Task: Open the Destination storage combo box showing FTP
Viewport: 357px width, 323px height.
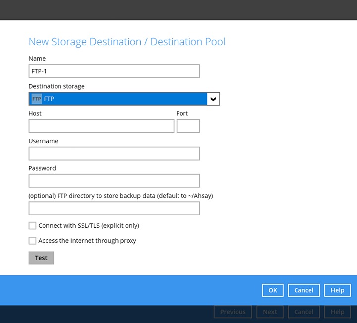Action: pos(119,99)
